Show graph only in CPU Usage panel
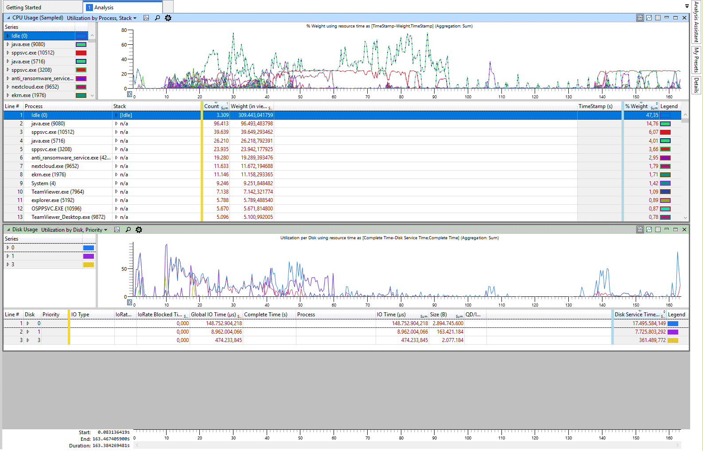Image resolution: width=703 pixels, height=451 pixels. (x=649, y=18)
